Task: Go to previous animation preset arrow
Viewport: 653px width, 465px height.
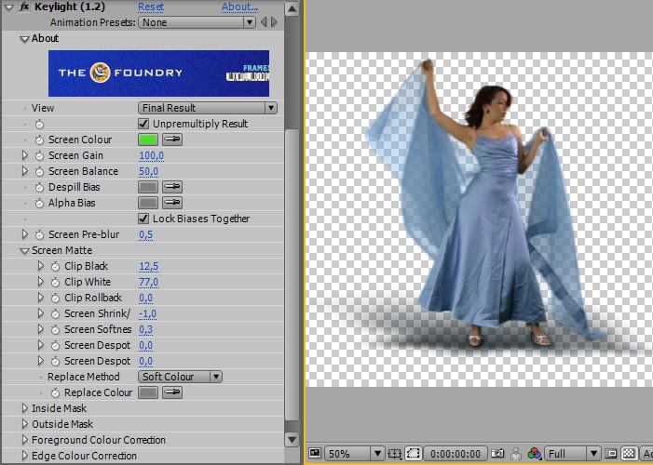Action: click(264, 22)
